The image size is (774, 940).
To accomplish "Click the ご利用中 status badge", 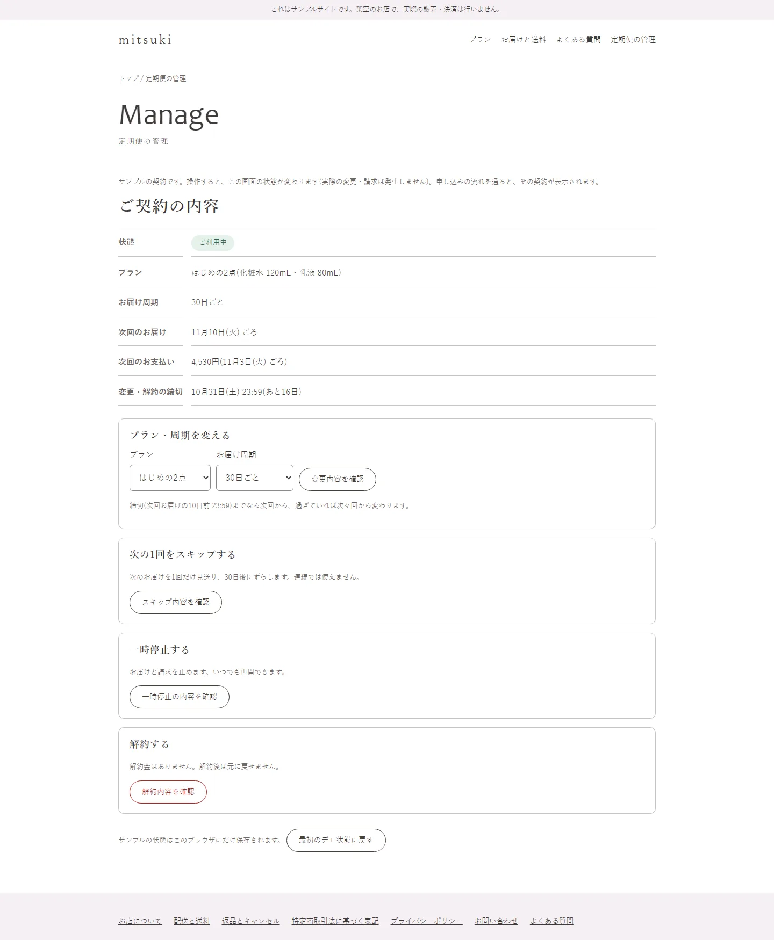I will (x=213, y=243).
